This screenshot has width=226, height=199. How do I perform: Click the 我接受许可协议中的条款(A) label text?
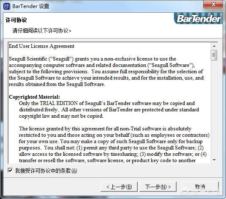click(x=46, y=171)
